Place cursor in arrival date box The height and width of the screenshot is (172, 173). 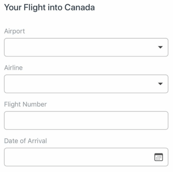coord(86,157)
